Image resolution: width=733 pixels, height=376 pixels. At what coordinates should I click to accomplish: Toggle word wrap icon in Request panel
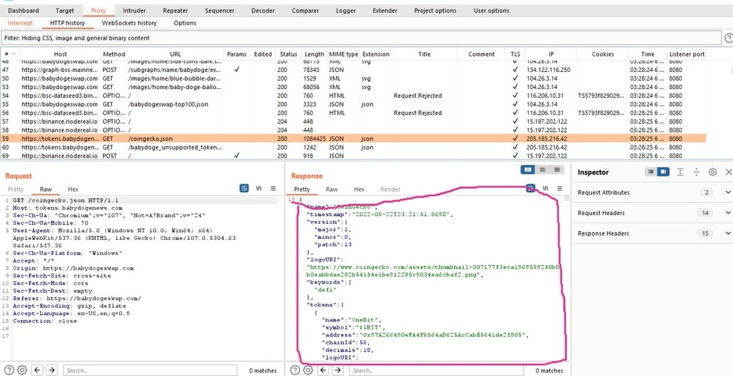(244, 189)
